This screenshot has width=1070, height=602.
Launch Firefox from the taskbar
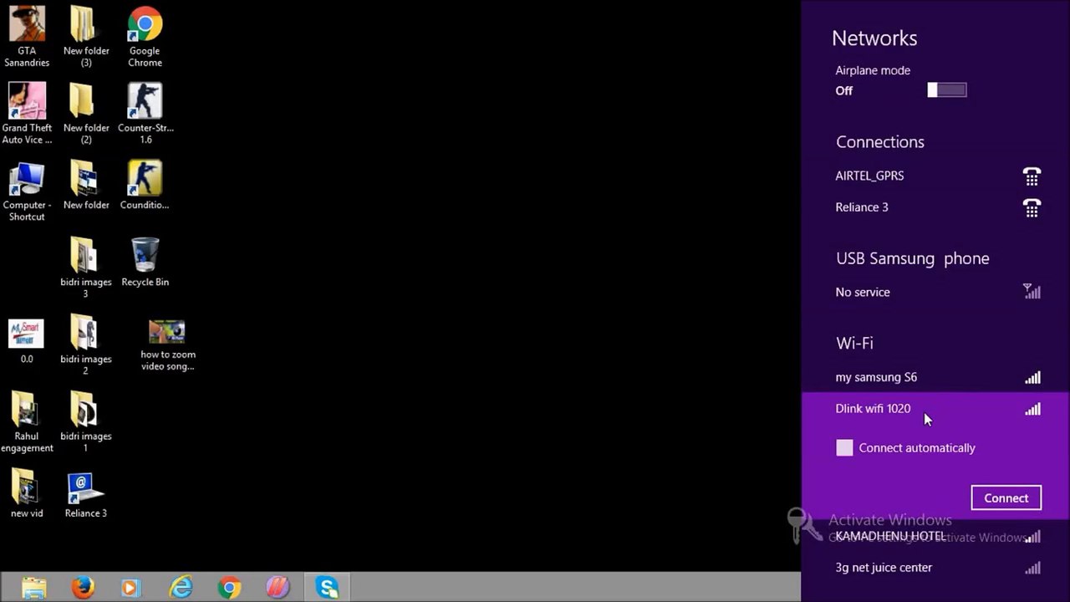[x=83, y=588]
